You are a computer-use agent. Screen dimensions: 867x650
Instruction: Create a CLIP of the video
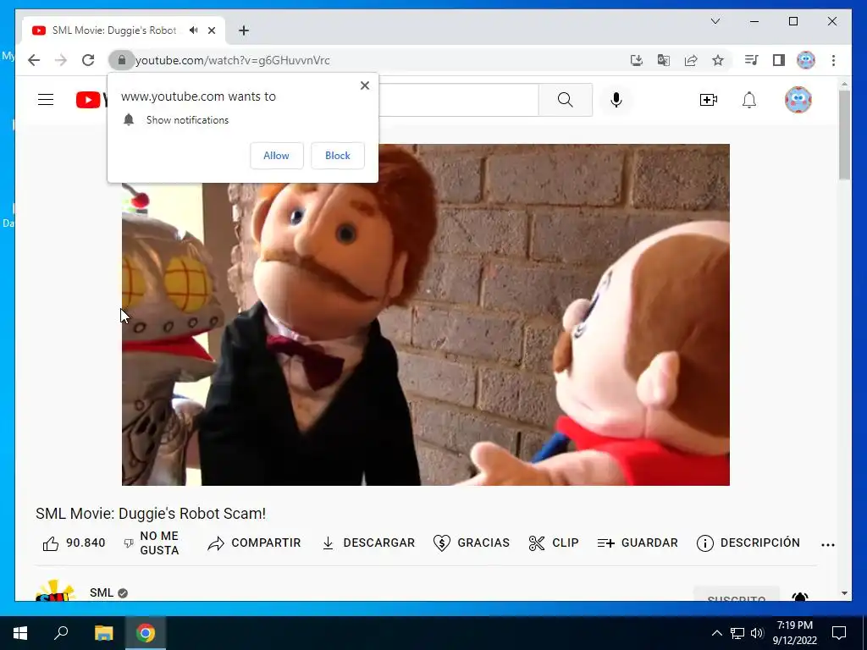click(554, 543)
